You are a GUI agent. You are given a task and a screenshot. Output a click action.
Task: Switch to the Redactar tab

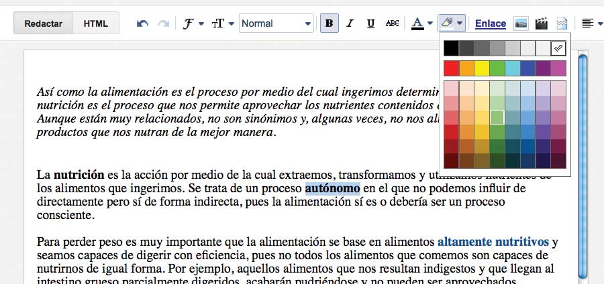click(x=44, y=23)
